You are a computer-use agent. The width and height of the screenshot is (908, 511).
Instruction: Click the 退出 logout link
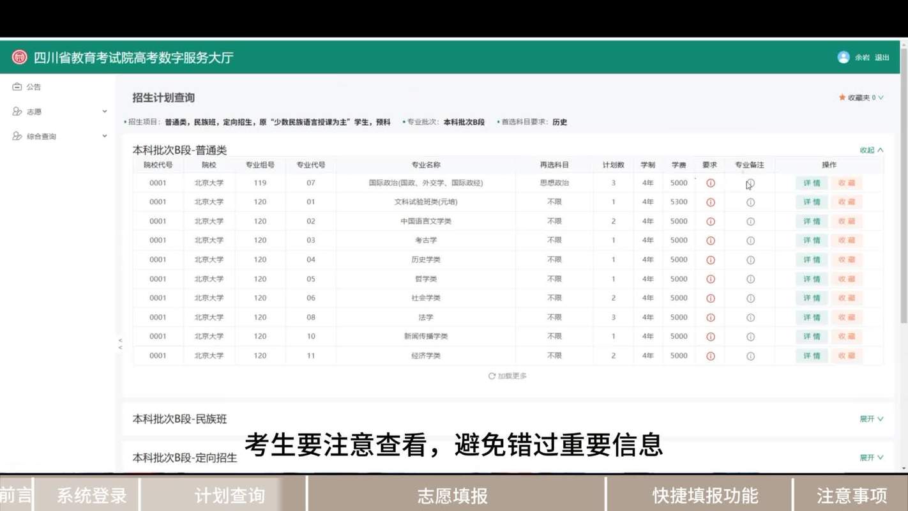[882, 57]
